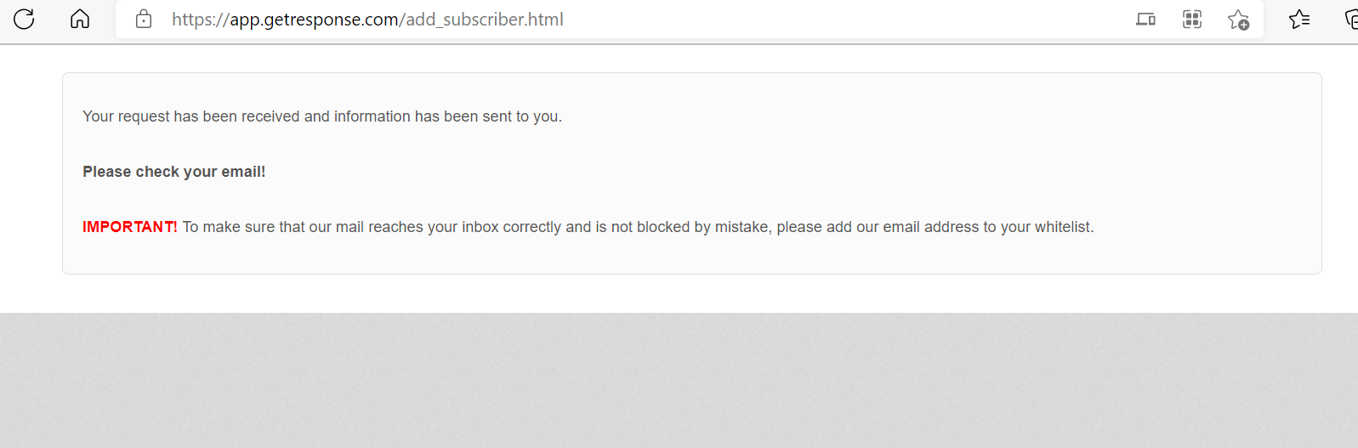Click the word 'whitelist' in the notice

pyautogui.click(x=1062, y=227)
